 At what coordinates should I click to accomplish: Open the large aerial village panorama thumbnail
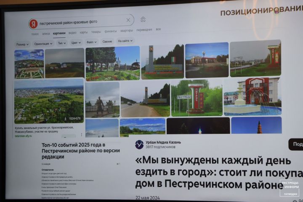click(49, 101)
